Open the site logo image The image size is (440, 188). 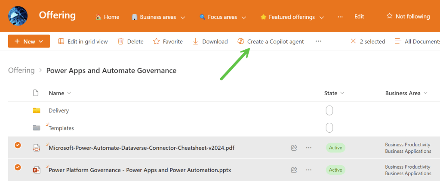pos(18,16)
